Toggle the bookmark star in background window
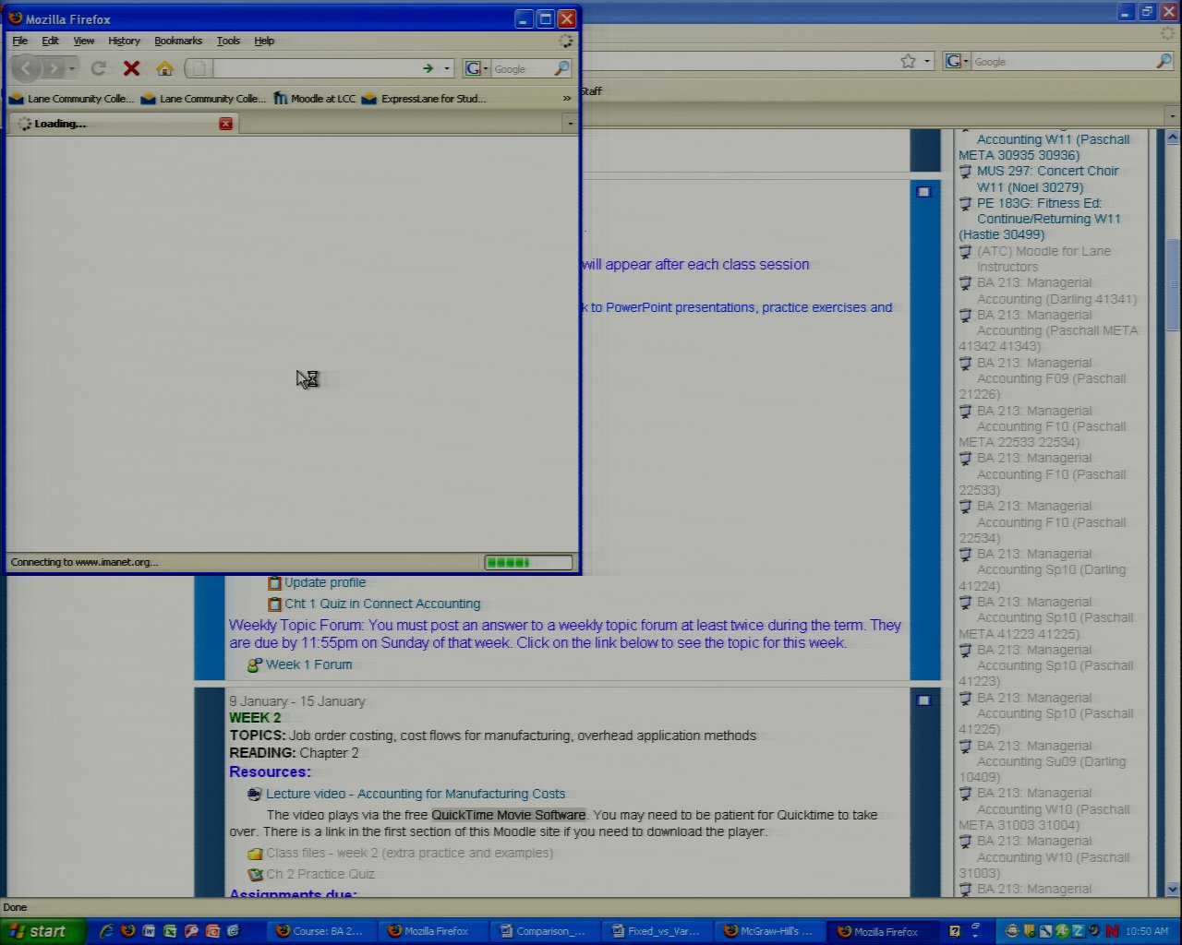The image size is (1182, 945). tap(908, 62)
